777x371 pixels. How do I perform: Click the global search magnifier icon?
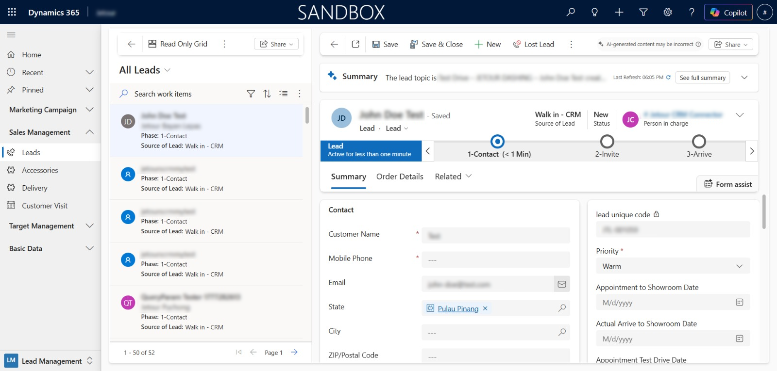click(x=571, y=12)
